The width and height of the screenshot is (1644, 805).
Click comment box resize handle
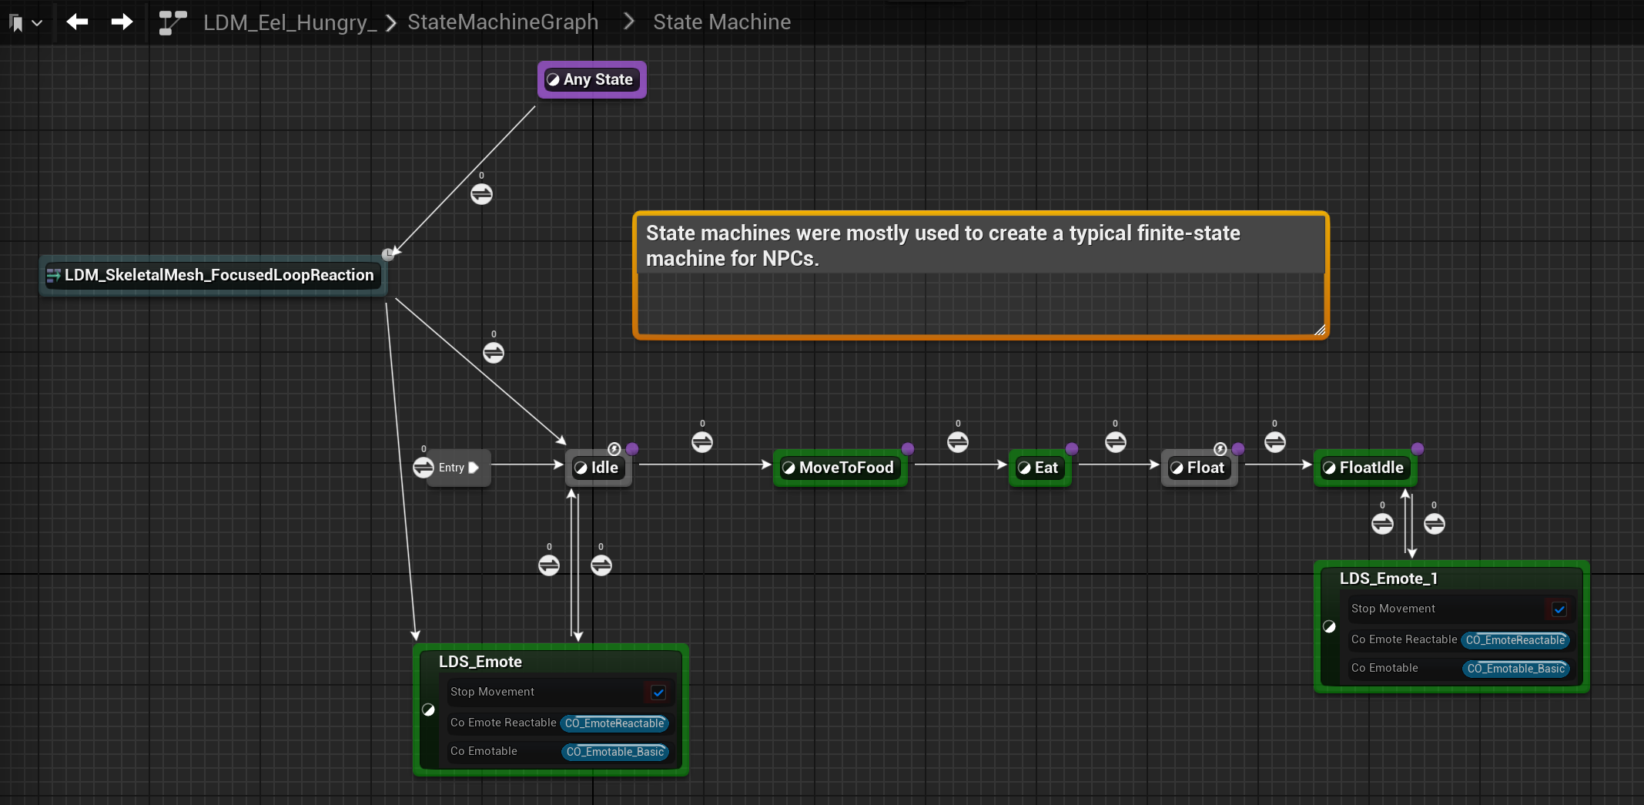(1319, 330)
